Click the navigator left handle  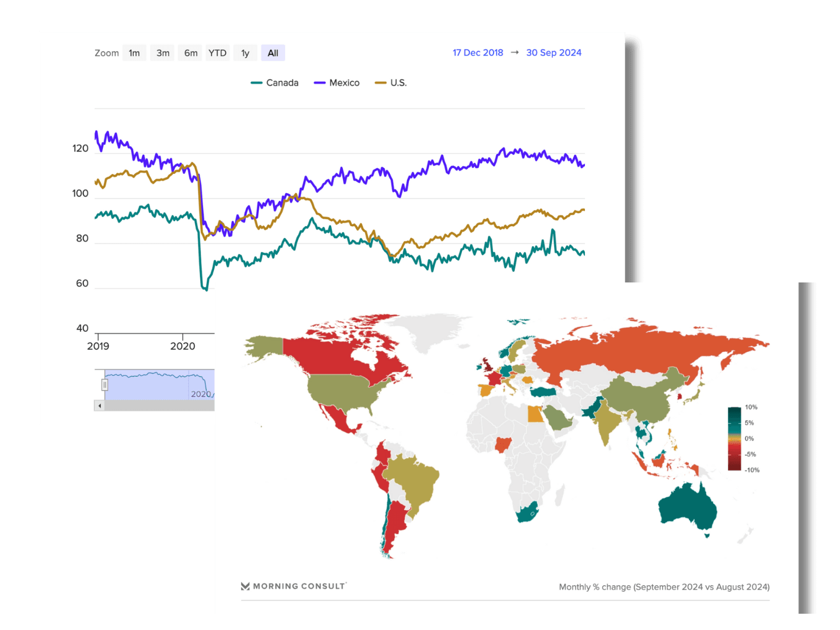pos(104,385)
